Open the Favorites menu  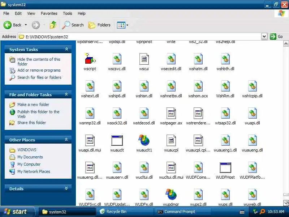[x=49, y=13]
